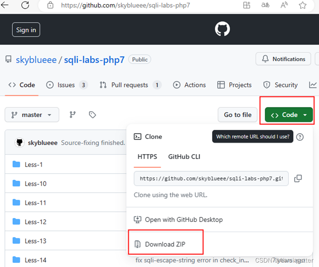This screenshot has height=267, width=319.
Task: Click the Notifications button
Action: click(283, 59)
